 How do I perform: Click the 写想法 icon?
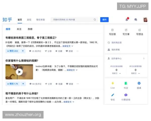tap(139, 30)
